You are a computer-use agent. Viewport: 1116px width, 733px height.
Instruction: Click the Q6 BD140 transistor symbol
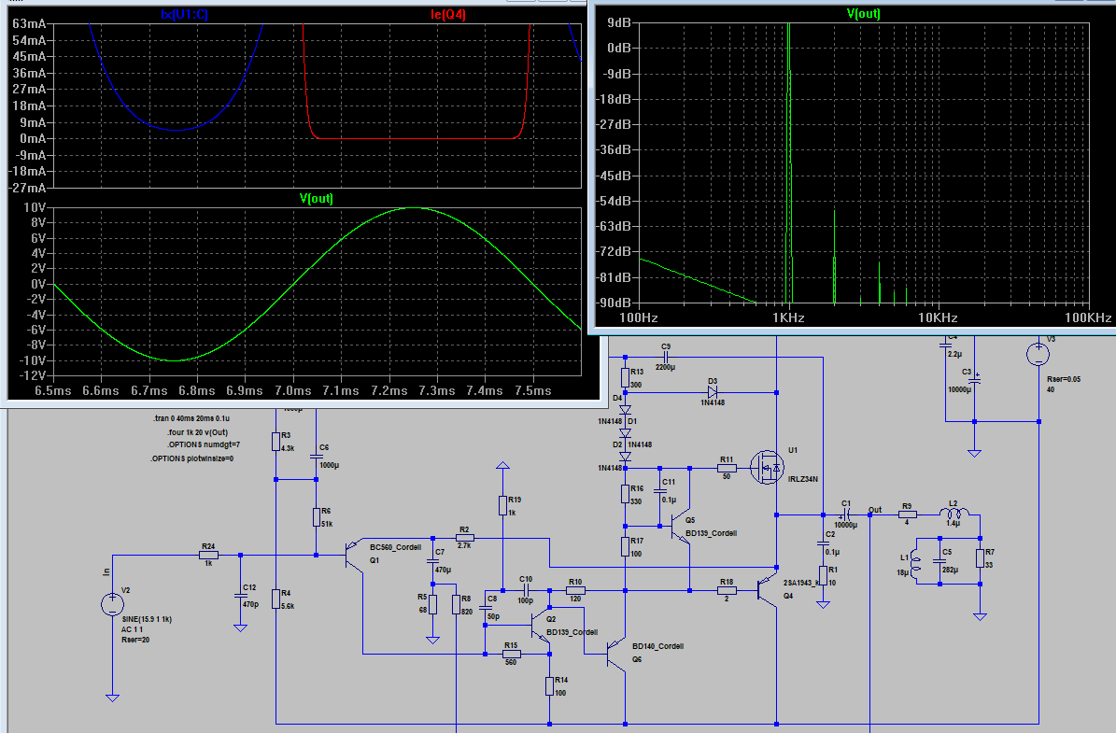tap(615, 654)
